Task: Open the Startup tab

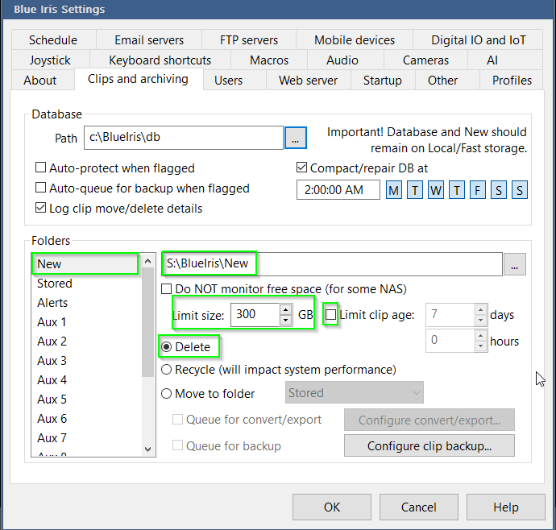Action: point(383,80)
